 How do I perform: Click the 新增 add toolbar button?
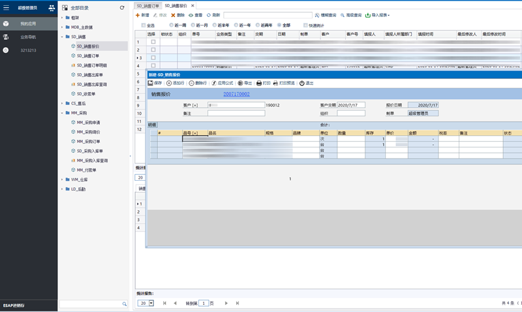pos(142,15)
